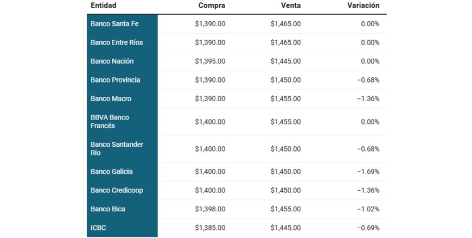This screenshot has width=472, height=238.
Task: Select the Banco Credicoop entity cell
Action: pos(116,190)
